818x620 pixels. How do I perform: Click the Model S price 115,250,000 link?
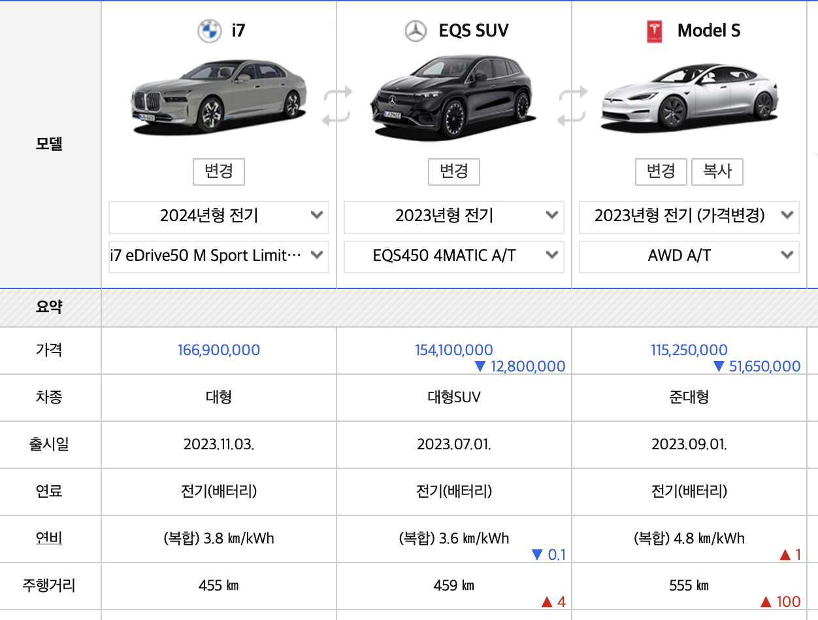[x=689, y=350]
